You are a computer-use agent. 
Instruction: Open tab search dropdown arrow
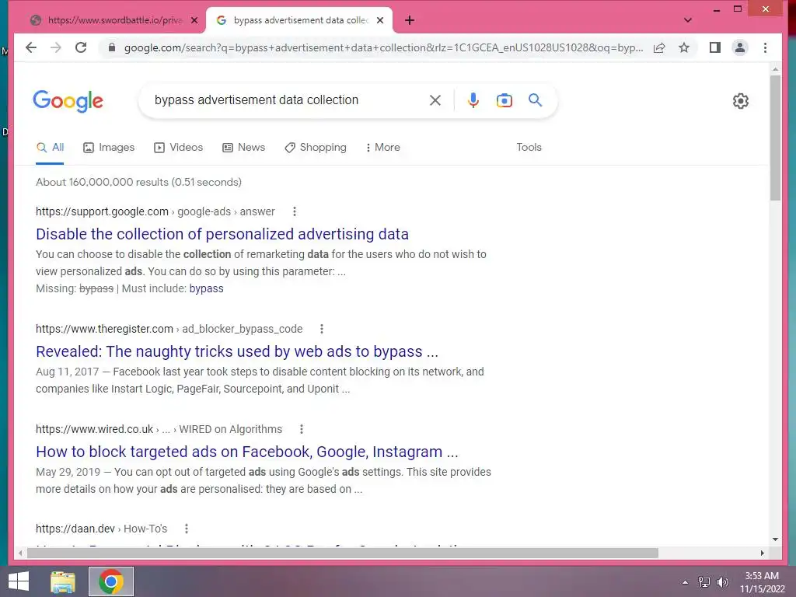688,20
